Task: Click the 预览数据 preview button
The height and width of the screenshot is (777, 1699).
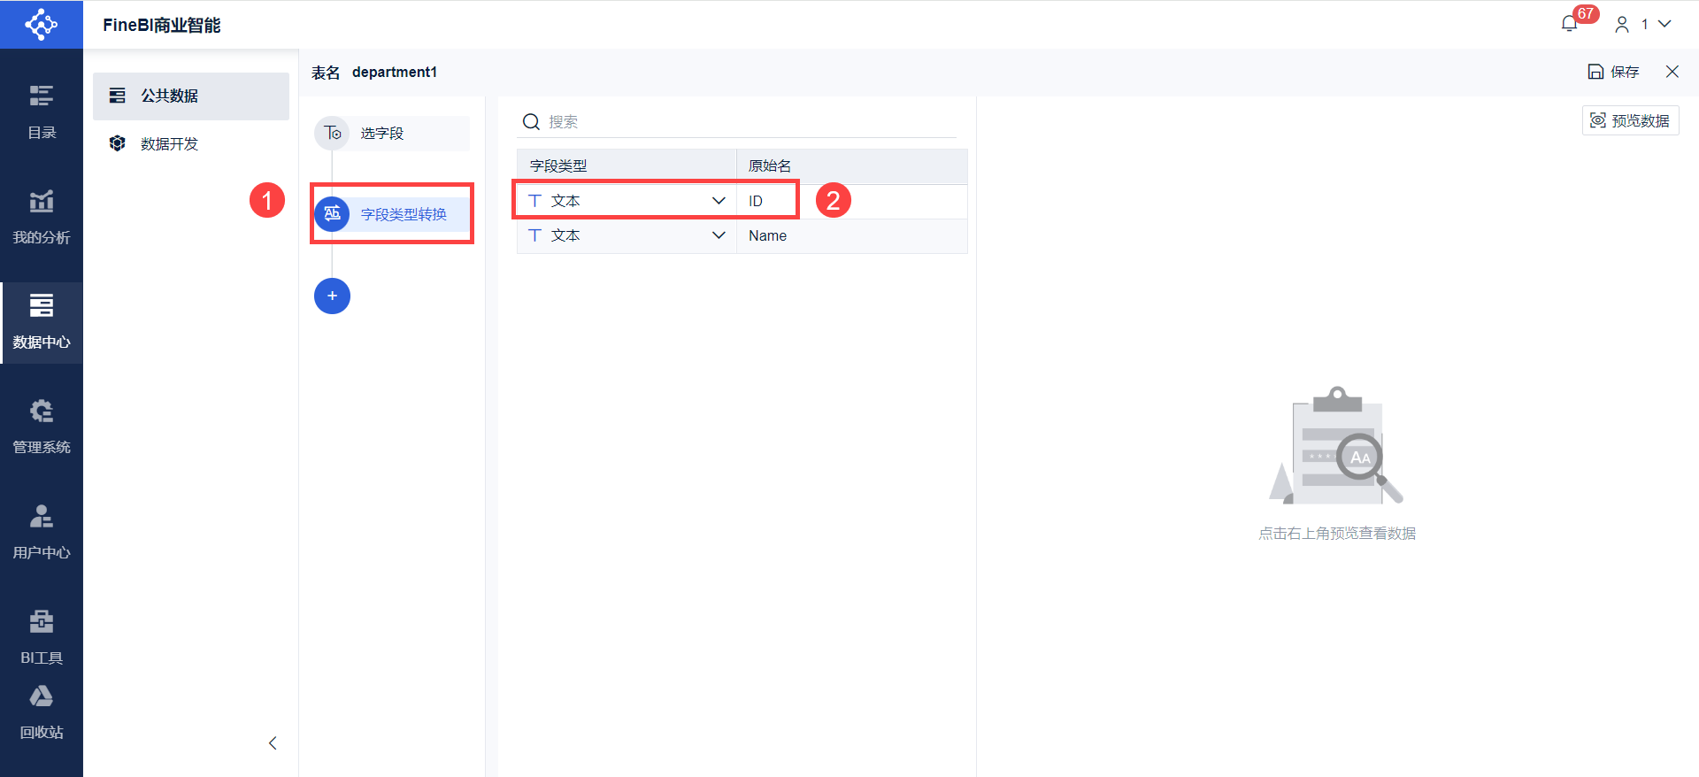Action: [1630, 120]
